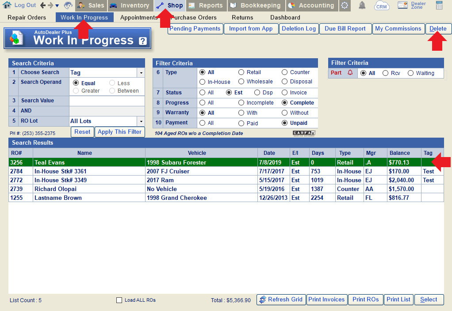
Task: Select Part Waiting radio button
Action: (410, 73)
